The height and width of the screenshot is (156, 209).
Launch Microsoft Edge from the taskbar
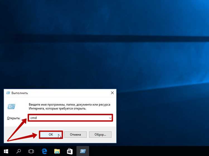coord(44,151)
